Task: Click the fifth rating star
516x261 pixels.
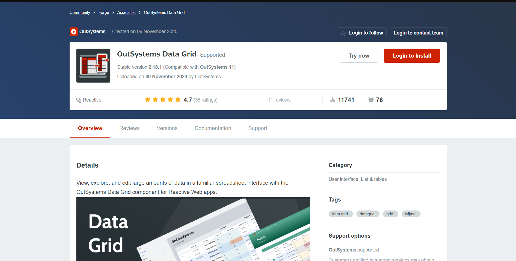Action: coord(178,99)
